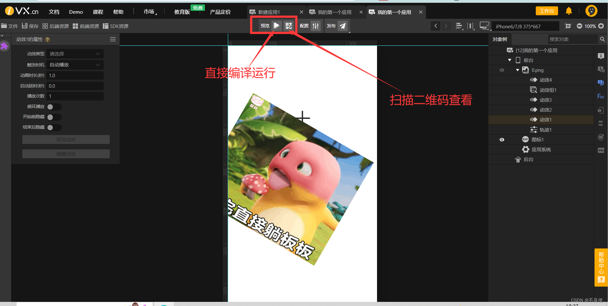608x306 pixels.
Task: Click the notification bell icon
Action: pyautogui.click(x=569, y=11)
